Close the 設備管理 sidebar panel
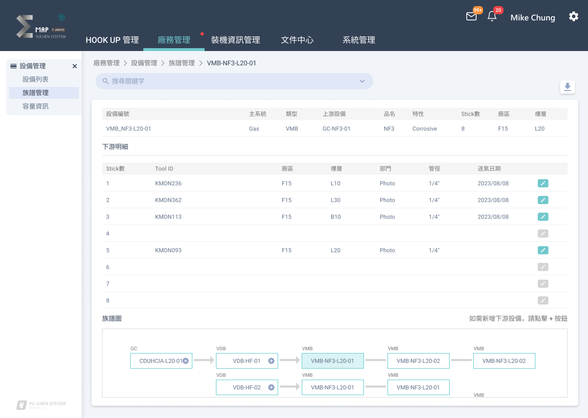 pos(75,66)
